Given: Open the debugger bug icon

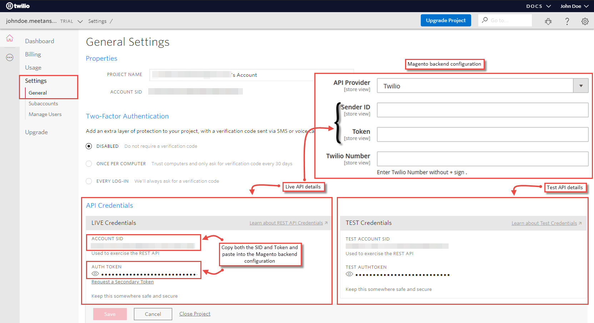Looking at the screenshot, I should (x=548, y=21).
